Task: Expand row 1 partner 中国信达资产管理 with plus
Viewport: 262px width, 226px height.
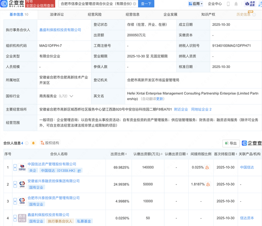Action: click(15, 167)
